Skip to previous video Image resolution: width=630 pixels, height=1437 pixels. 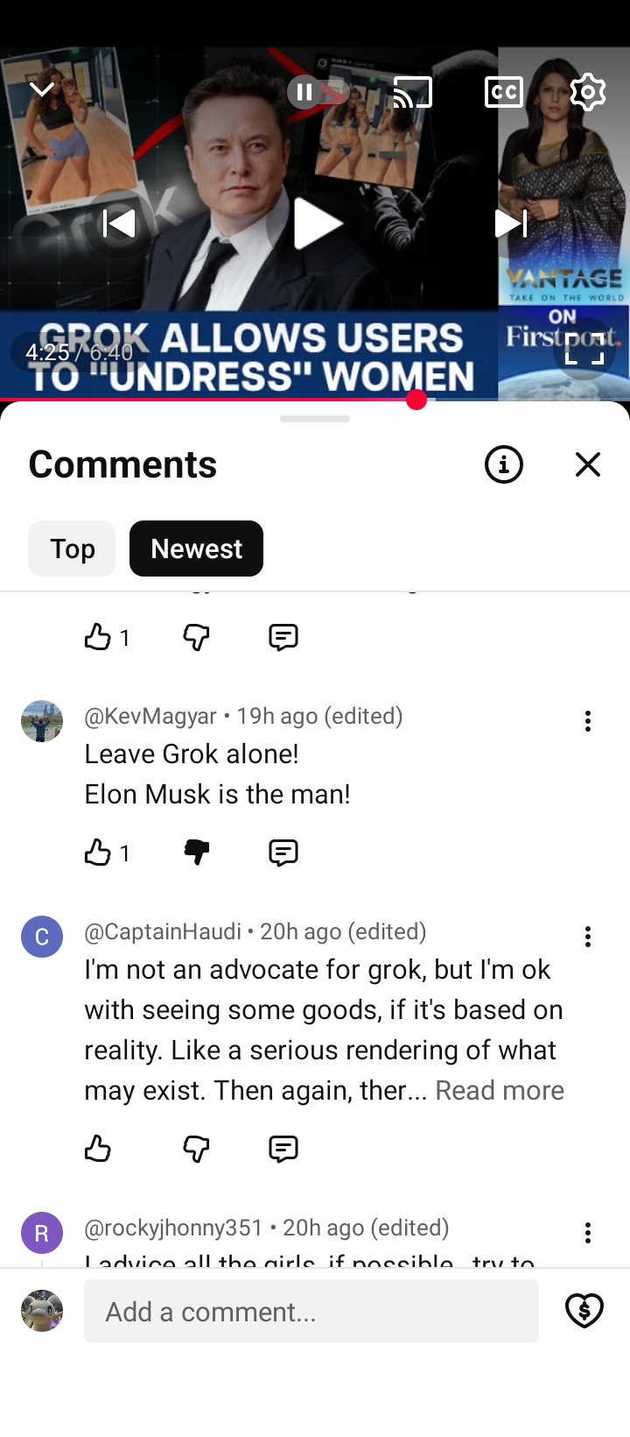(119, 224)
